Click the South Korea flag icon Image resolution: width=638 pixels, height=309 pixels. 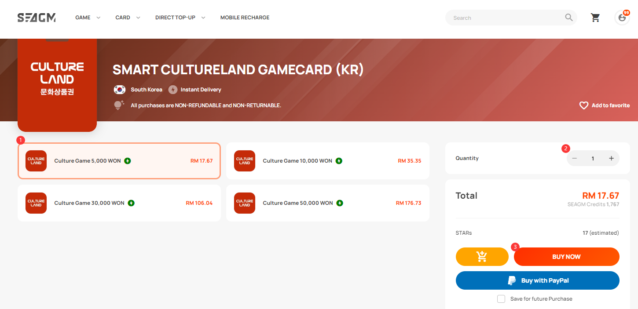point(119,90)
